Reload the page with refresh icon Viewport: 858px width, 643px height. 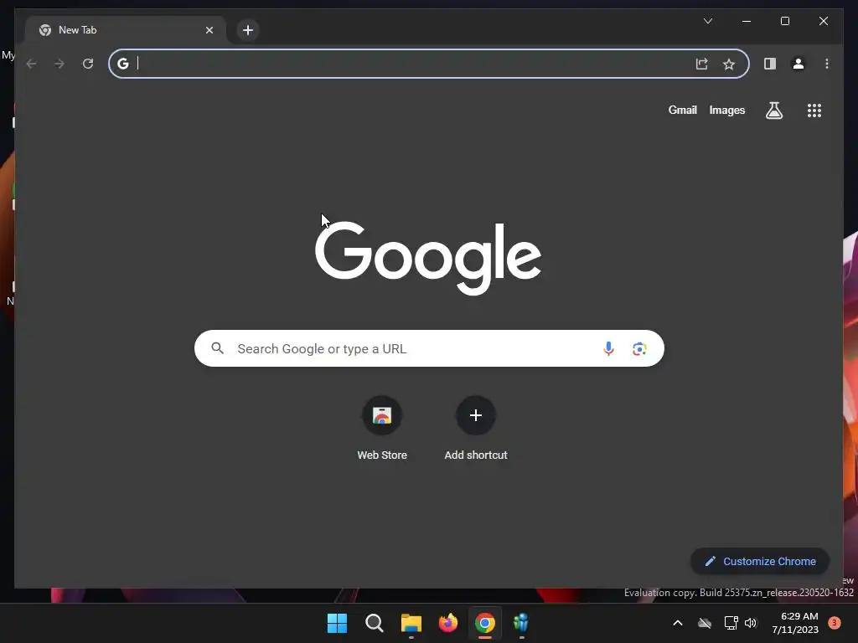pos(87,64)
